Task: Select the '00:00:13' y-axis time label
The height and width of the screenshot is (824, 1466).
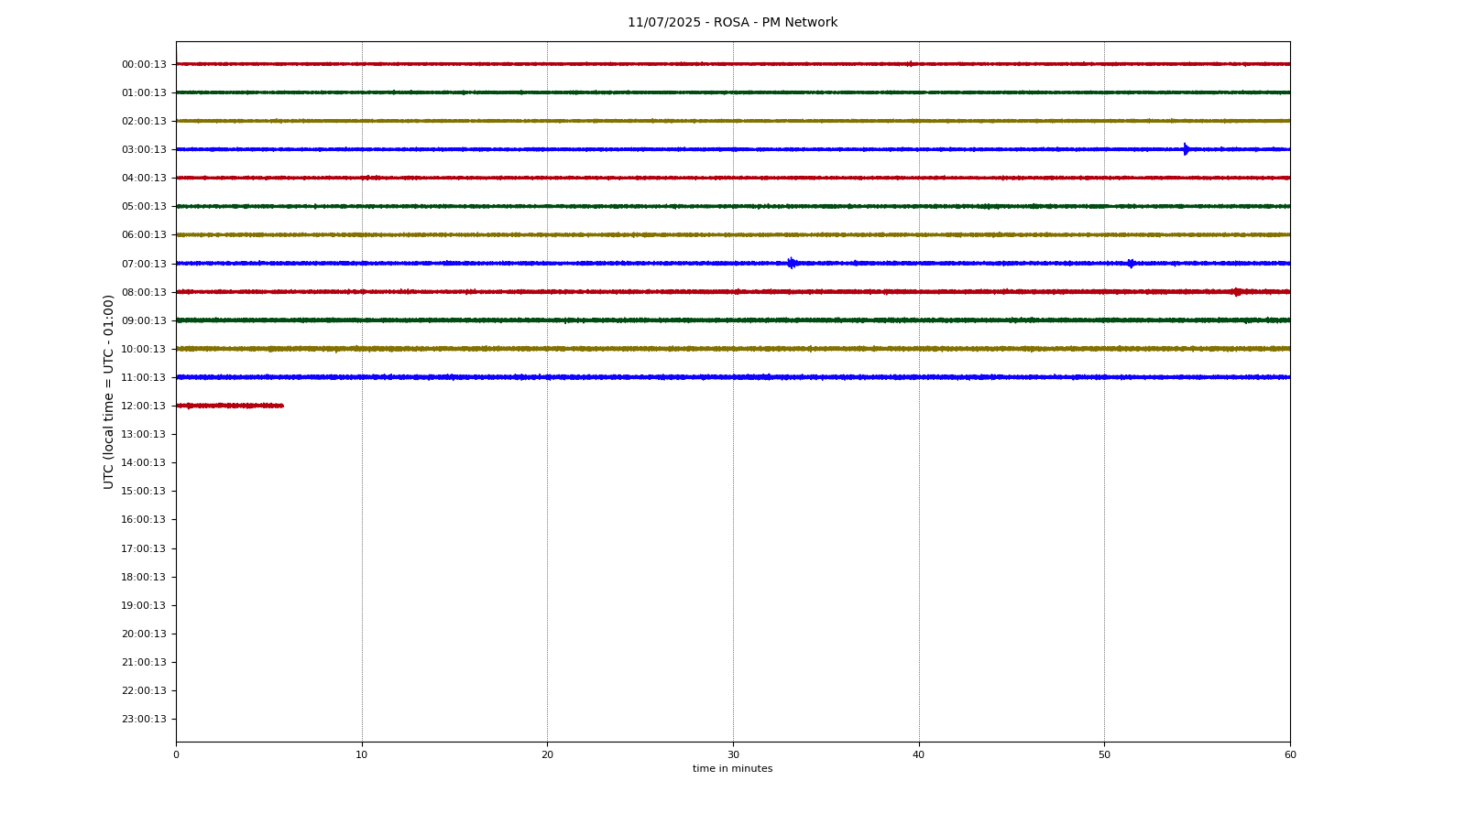Action: (144, 64)
